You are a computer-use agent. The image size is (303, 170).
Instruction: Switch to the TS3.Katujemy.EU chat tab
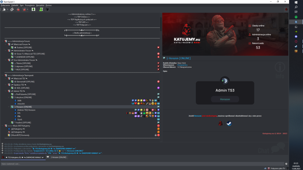coord(23,157)
